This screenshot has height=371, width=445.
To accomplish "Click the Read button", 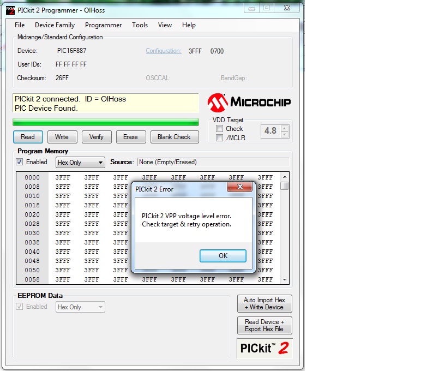I will [x=28, y=137].
